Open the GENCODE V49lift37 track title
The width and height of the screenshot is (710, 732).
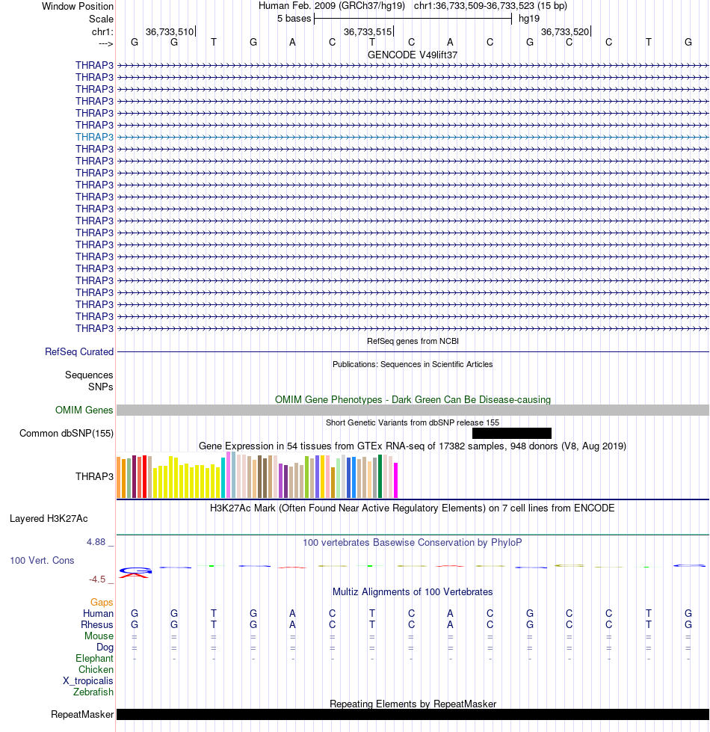click(413, 55)
